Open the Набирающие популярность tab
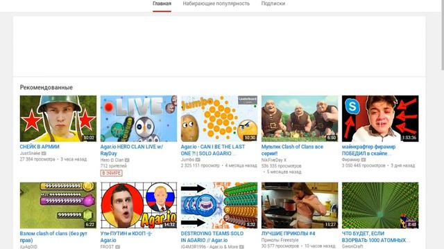 point(216,3)
